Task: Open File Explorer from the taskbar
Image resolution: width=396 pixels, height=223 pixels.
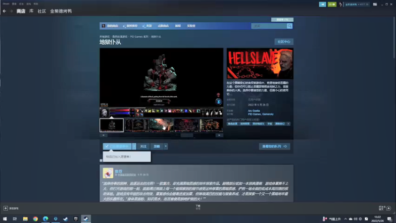Action: pyautogui.click(x=25, y=219)
